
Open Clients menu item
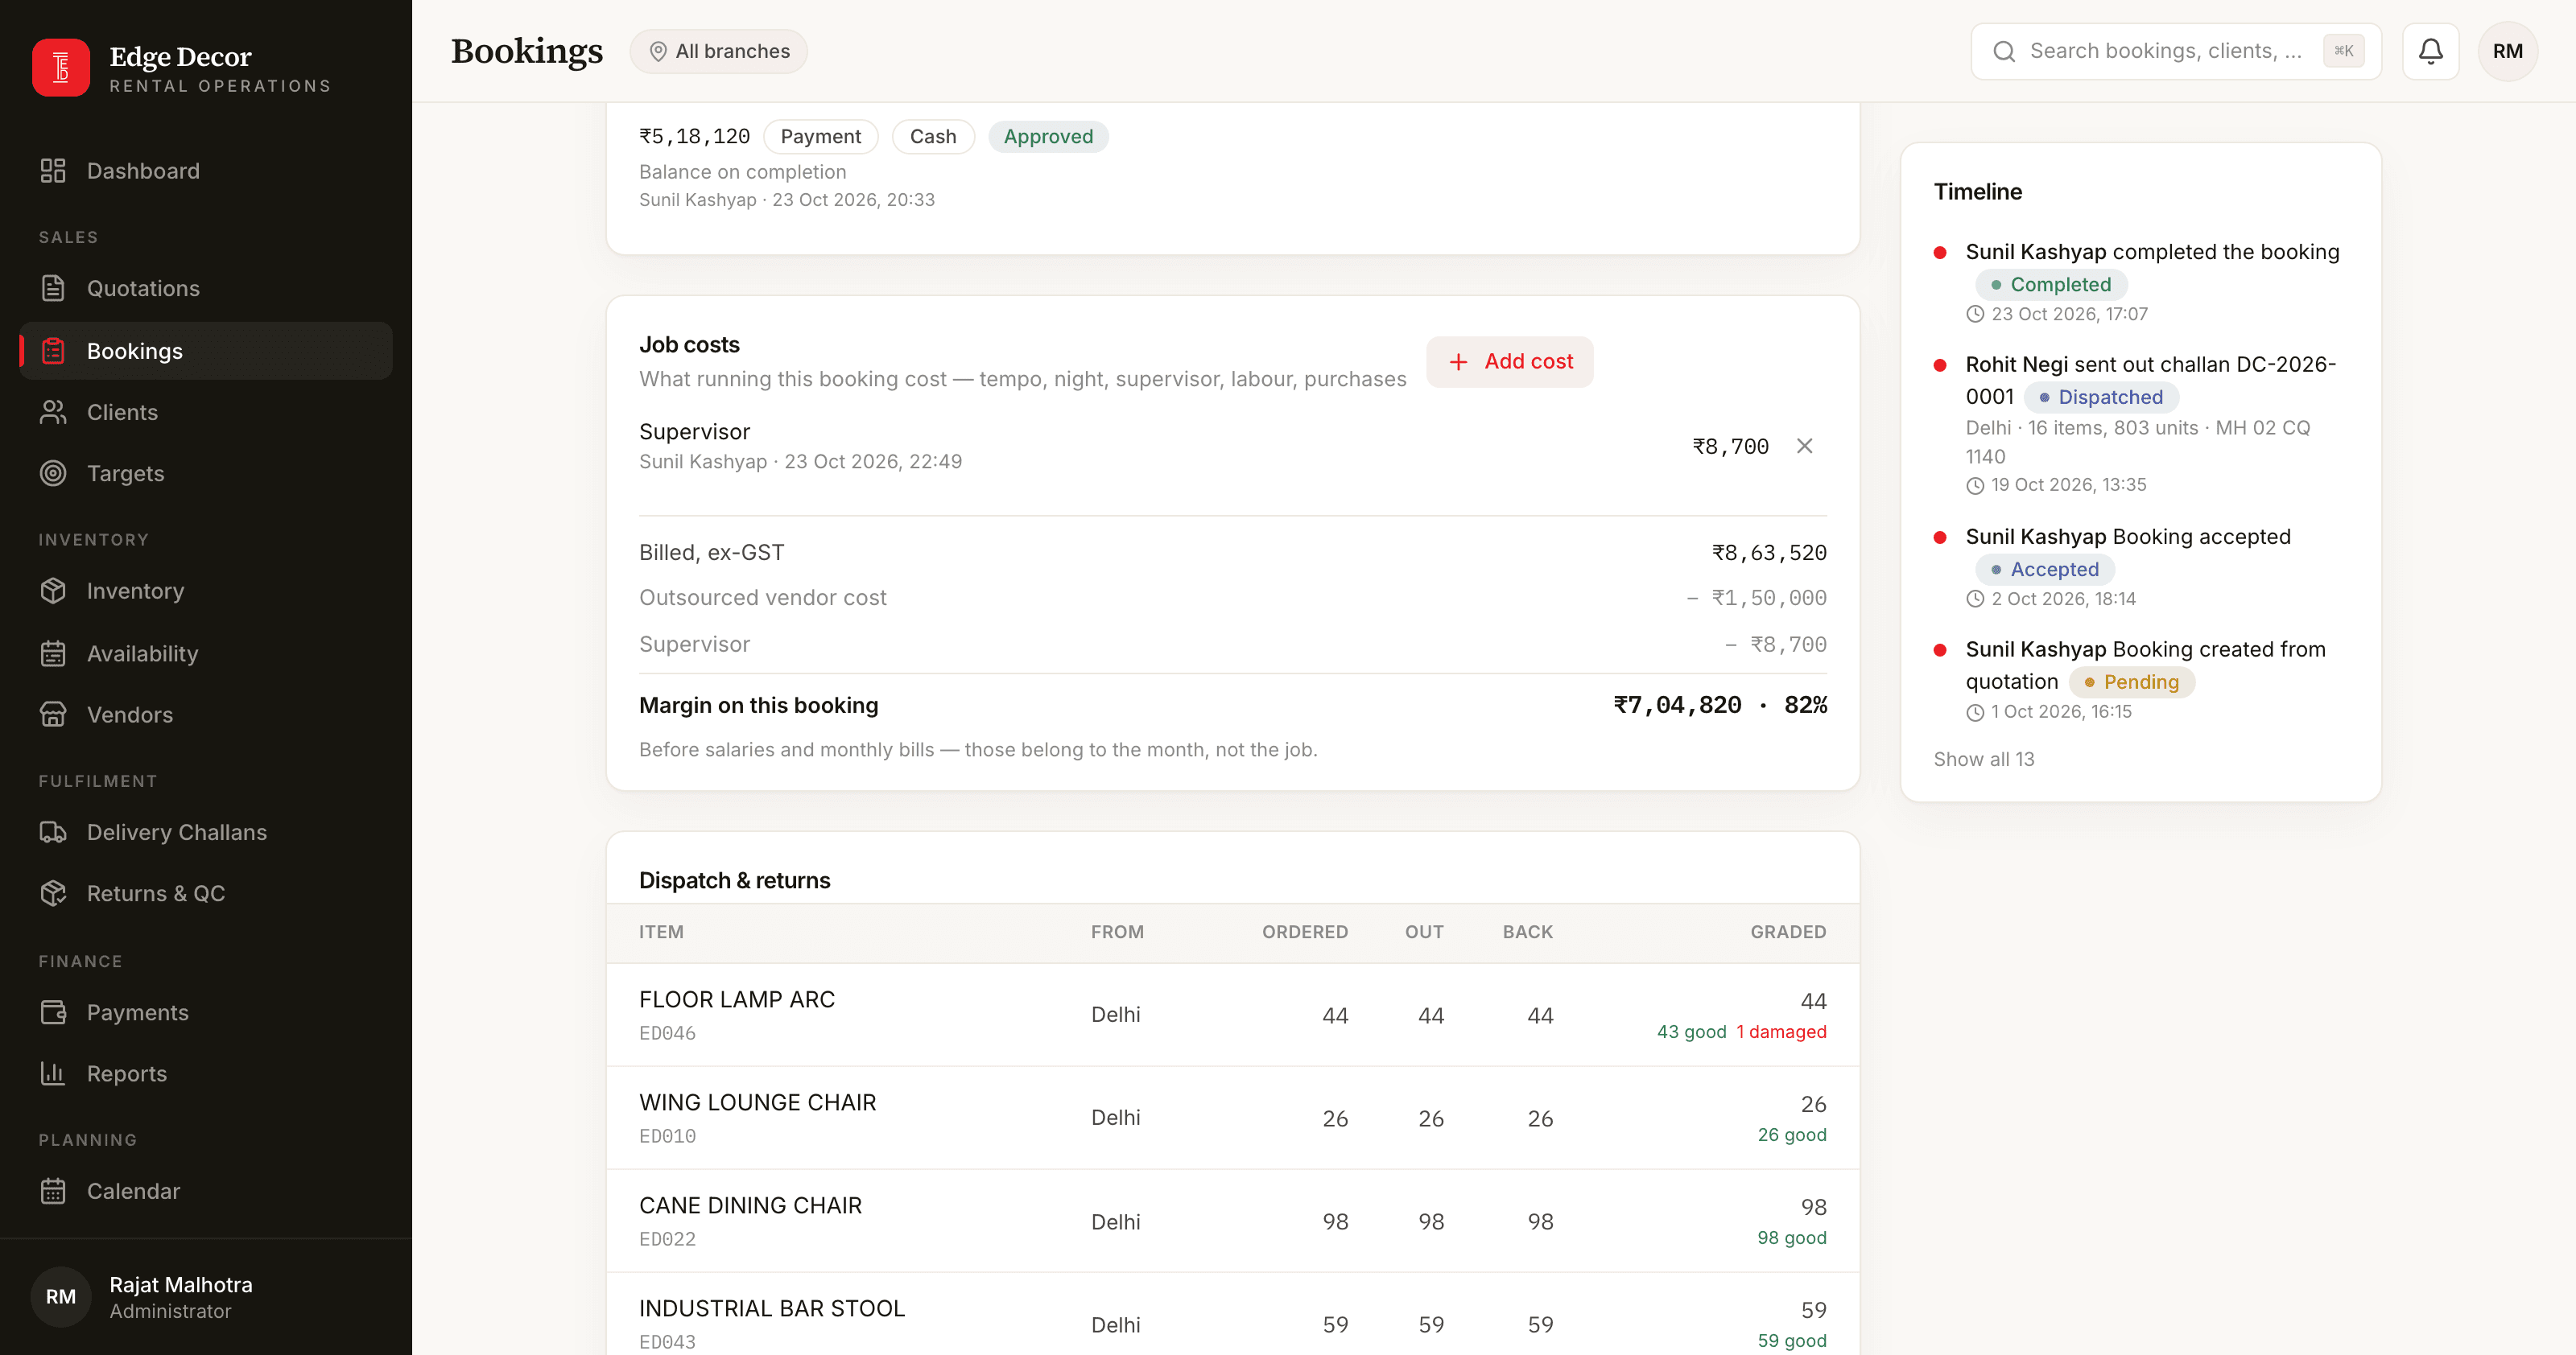(x=206, y=412)
